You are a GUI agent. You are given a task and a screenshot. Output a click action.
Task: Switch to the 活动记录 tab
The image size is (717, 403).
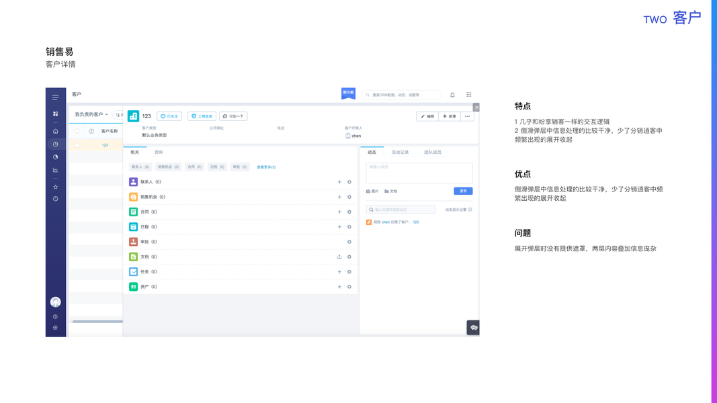pos(400,152)
